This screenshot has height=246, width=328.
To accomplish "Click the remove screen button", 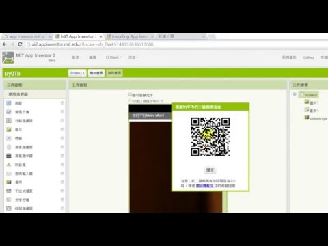I will pos(114,73).
